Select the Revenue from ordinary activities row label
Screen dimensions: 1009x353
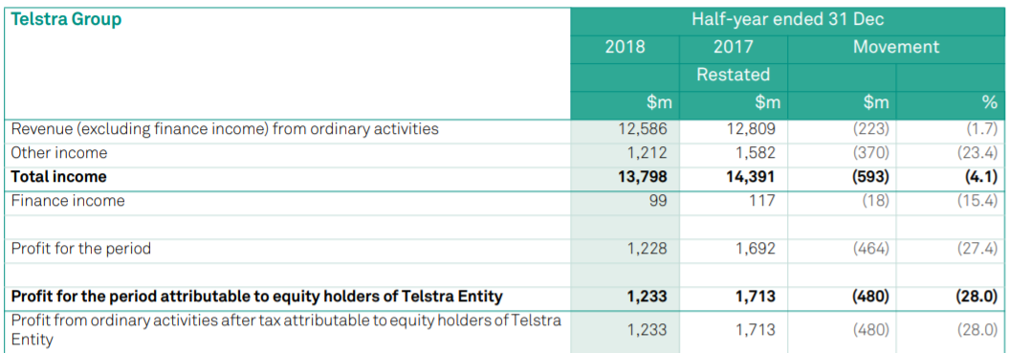(x=225, y=129)
